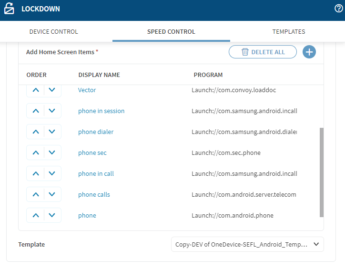
Task: Switch to the Templates tab
Action: [289, 32]
